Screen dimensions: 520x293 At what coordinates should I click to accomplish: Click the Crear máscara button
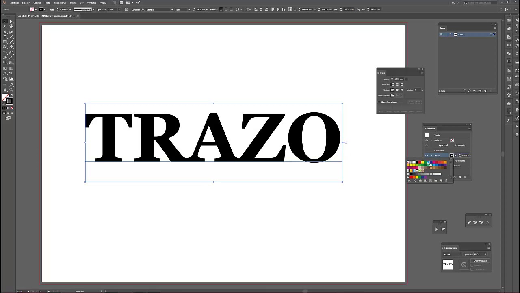(x=480, y=261)
